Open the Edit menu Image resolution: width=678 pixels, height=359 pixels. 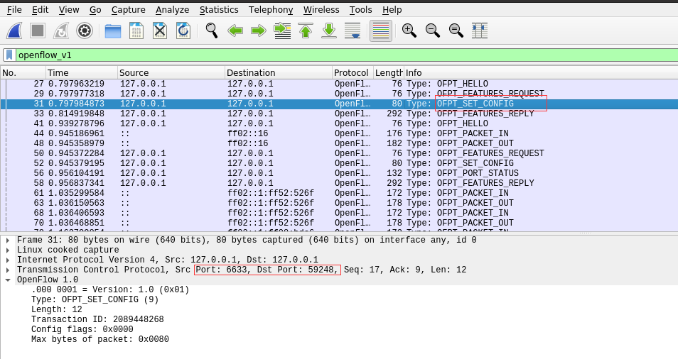41,9
